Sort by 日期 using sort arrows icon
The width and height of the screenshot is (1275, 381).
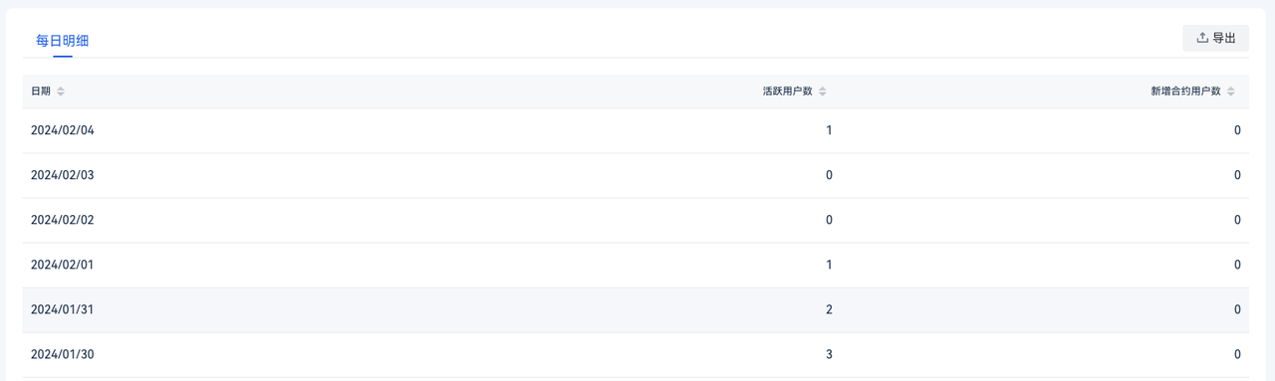(x=61, y=92)
